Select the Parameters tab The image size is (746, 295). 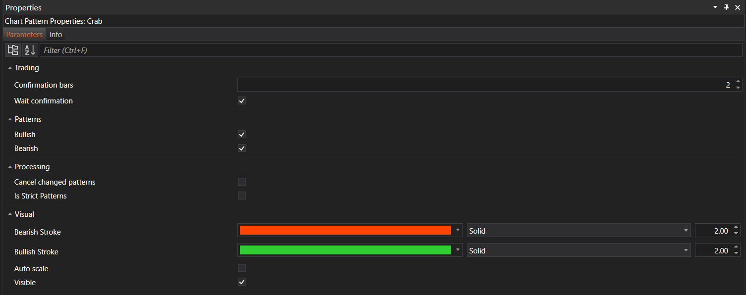point(24,35)
